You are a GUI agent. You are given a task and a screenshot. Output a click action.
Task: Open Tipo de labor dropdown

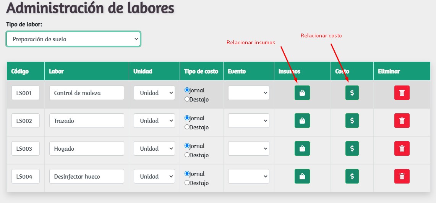pyautogui.click(x=73, y=39)
